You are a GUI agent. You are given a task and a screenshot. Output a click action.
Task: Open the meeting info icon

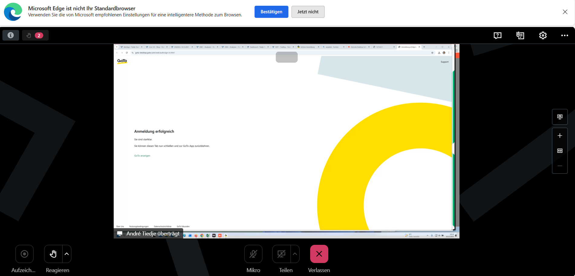point(11,35)
